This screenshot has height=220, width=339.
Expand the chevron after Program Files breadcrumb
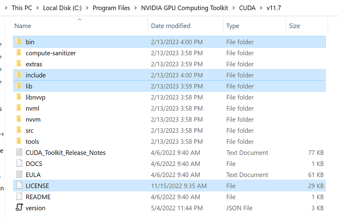[x=136, y=8]
